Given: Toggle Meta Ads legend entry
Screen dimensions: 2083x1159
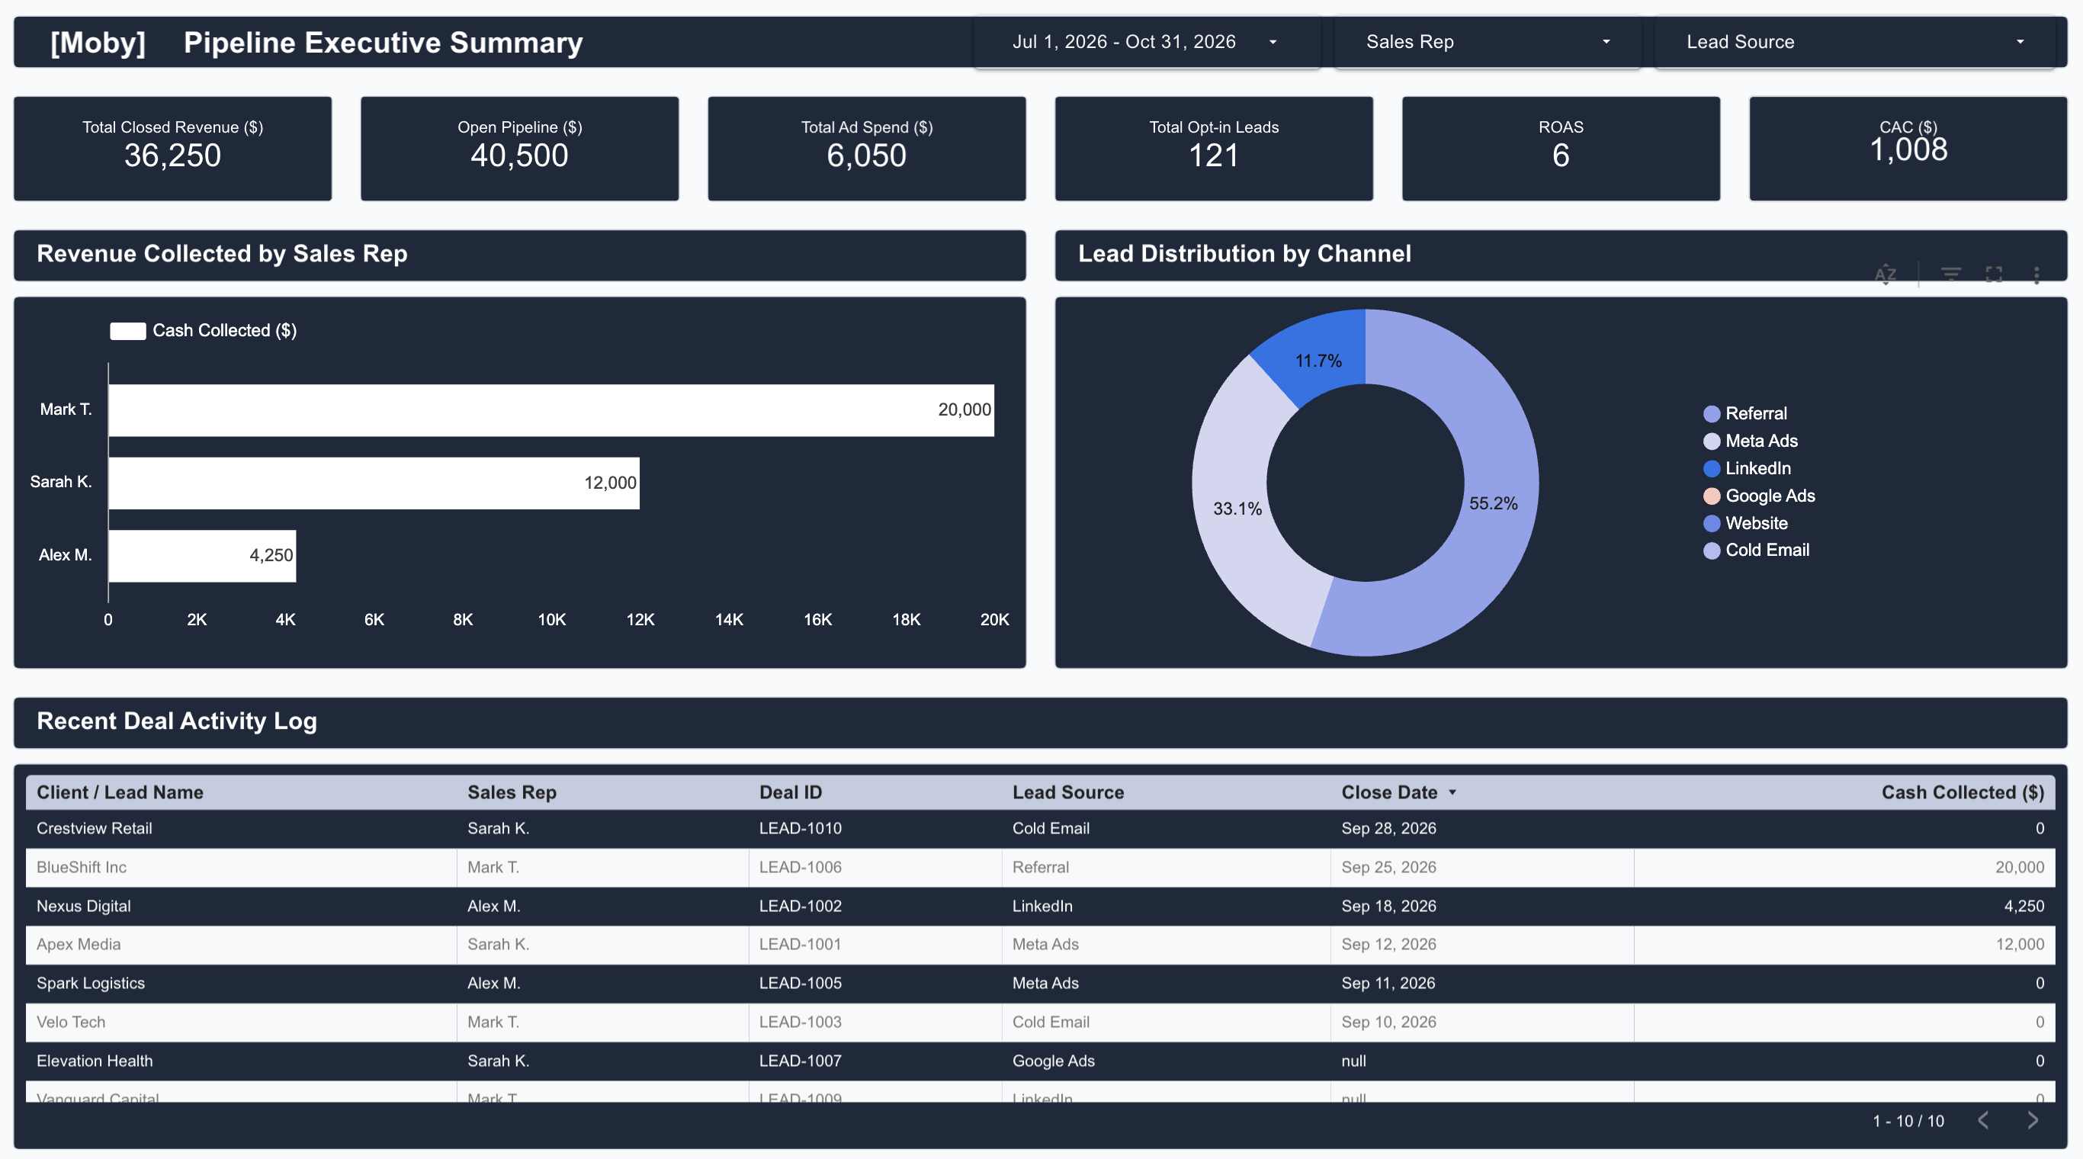Looking at the screenshot, I should click(x=1751, y=441).
